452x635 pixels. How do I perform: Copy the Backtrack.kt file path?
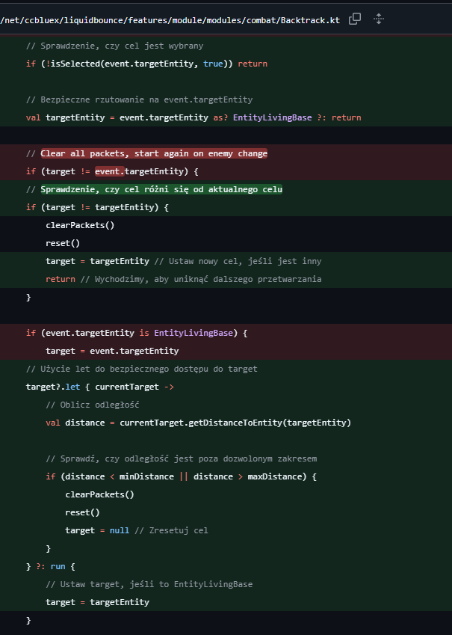pyautogui.click(x=355, y=19)
